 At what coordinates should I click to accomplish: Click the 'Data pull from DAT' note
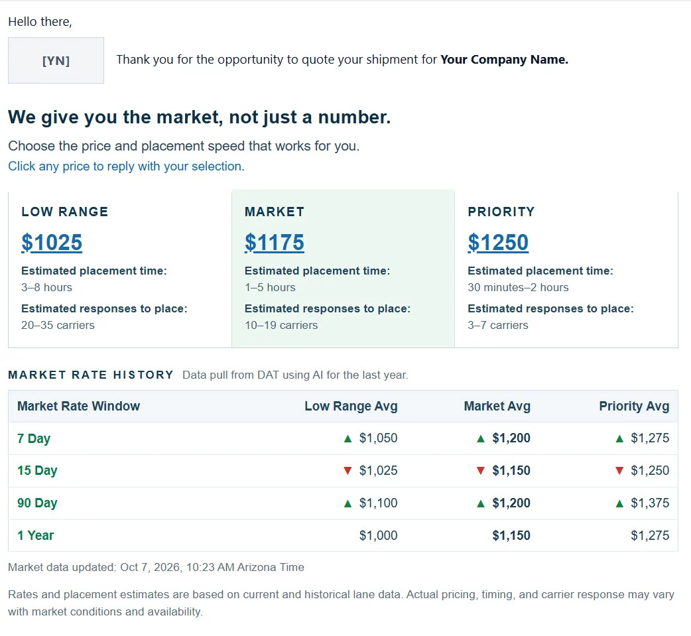click(x=295, y=375)
